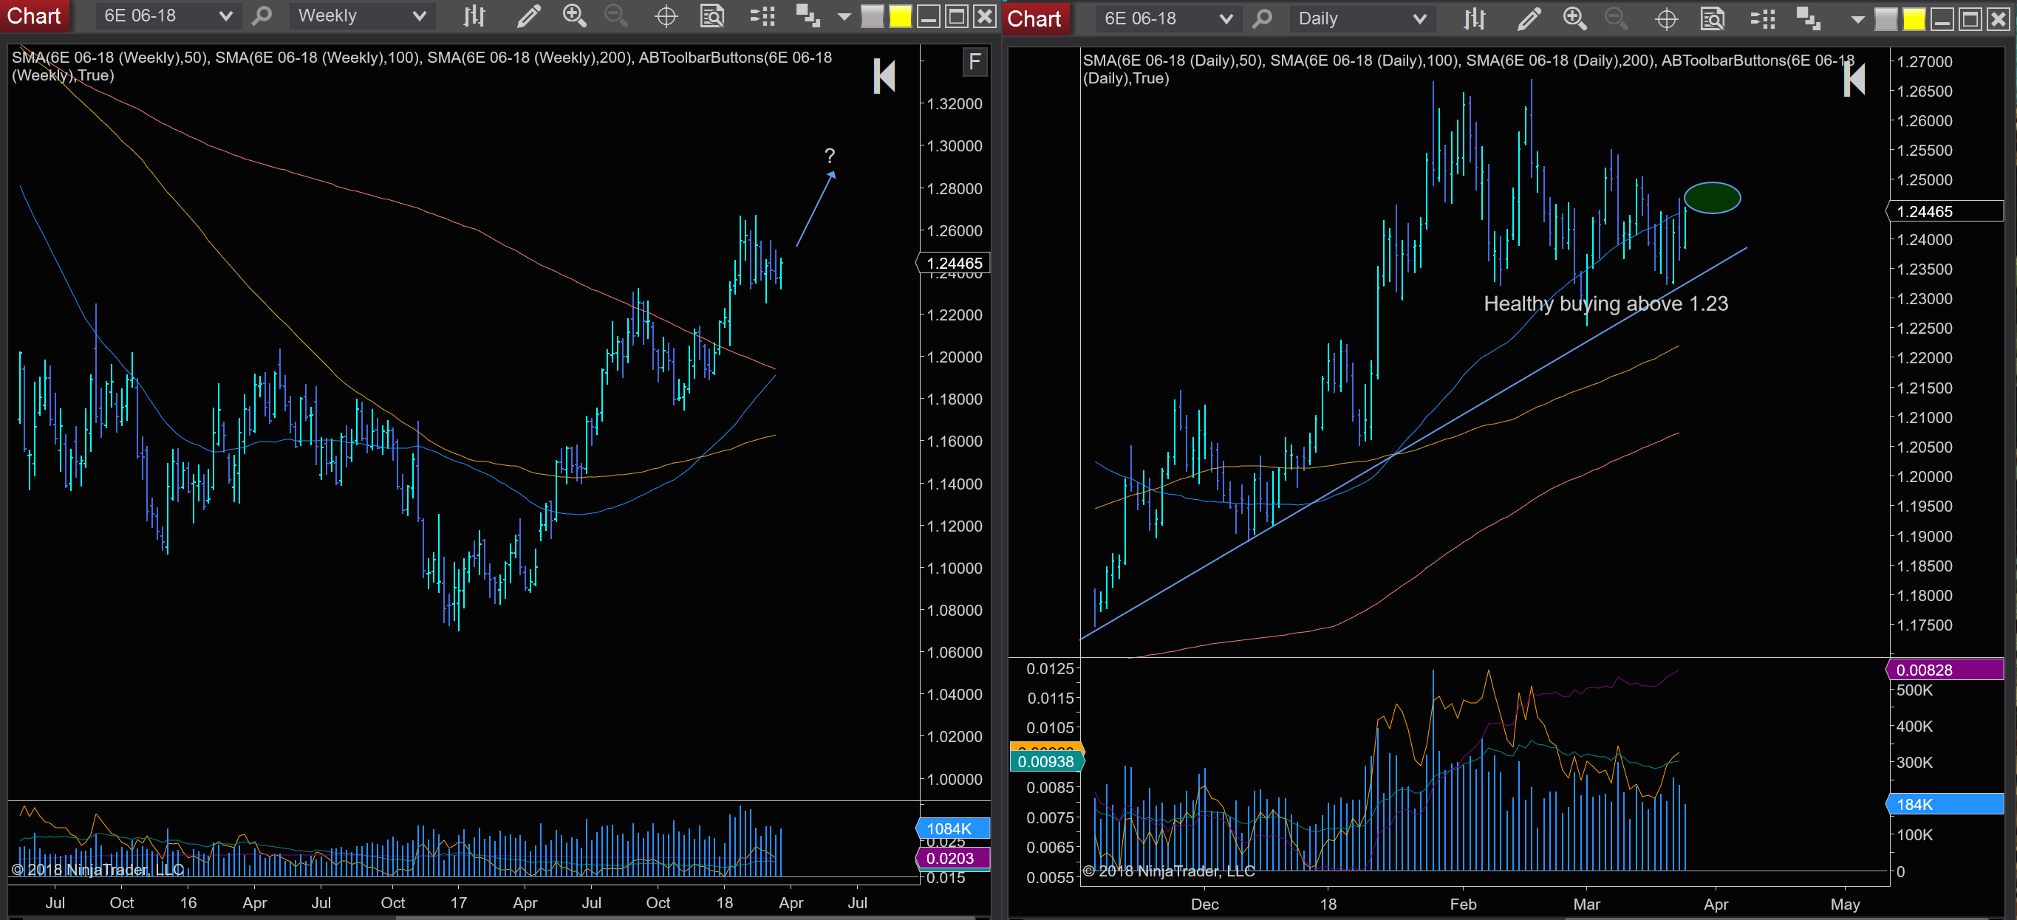Open the 6E 06-18 instrument selector in Daily chart
Image resolution: width=2017 pixels, height=920 pixels.
click(1168, 18)
